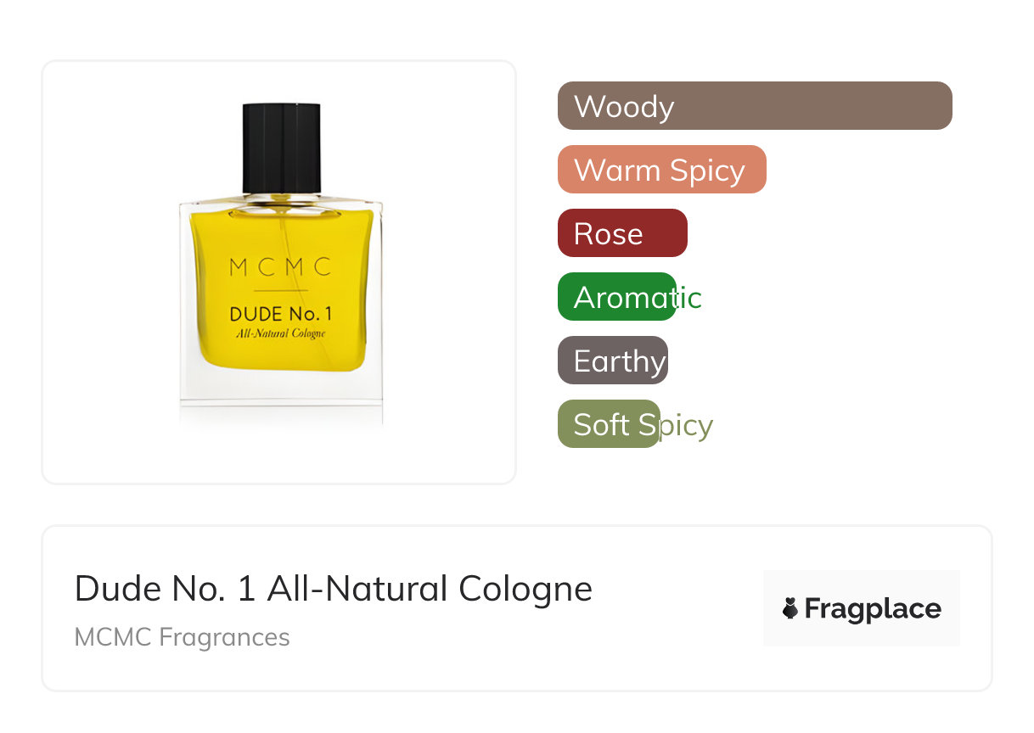Pick the Earthy accord bar
Viewport: 1034px width, 733px height.
[613, 361]
